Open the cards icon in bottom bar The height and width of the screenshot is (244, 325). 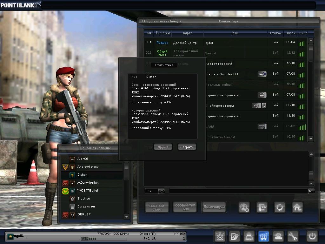tap(235, 236)
